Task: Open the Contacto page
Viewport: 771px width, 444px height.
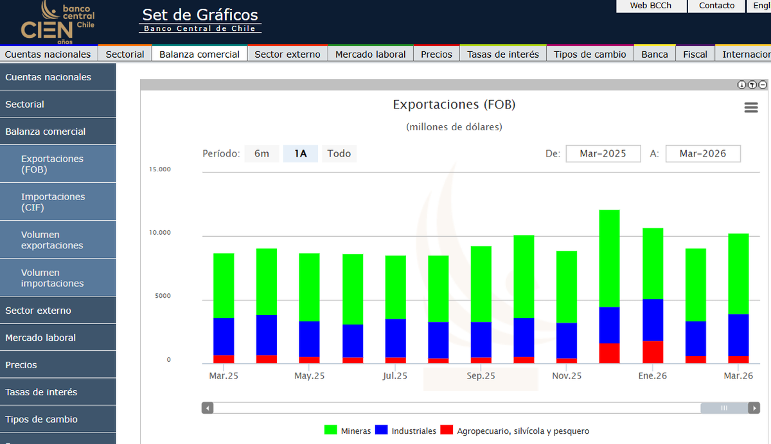Action: (x=716, y=6)
